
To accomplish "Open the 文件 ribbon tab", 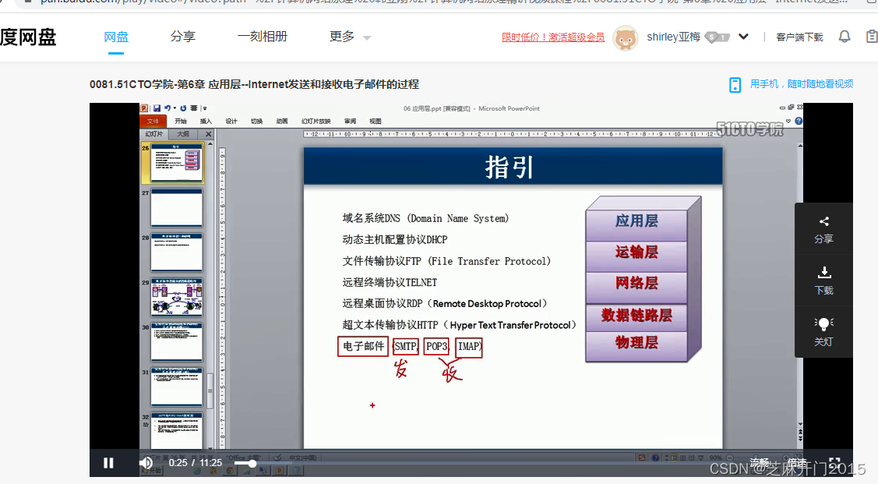I will (153, 121).
